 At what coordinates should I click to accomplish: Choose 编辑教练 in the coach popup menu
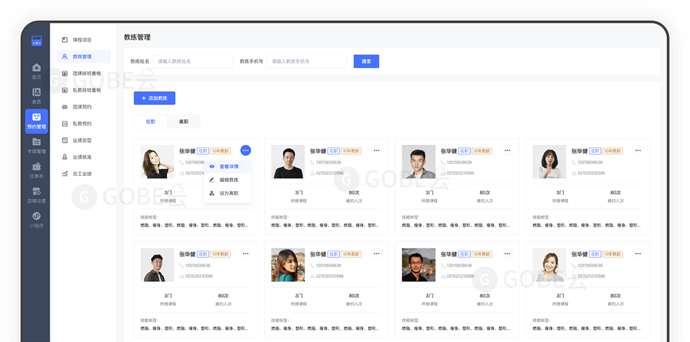[228, 180]
